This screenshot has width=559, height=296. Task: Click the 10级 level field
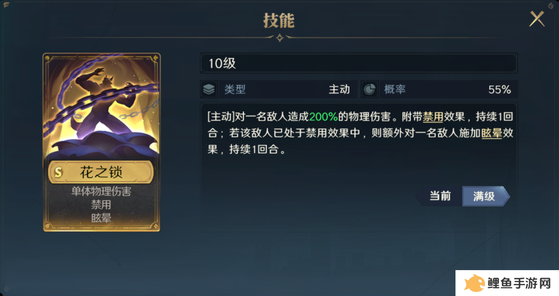(x=359, y=64)
